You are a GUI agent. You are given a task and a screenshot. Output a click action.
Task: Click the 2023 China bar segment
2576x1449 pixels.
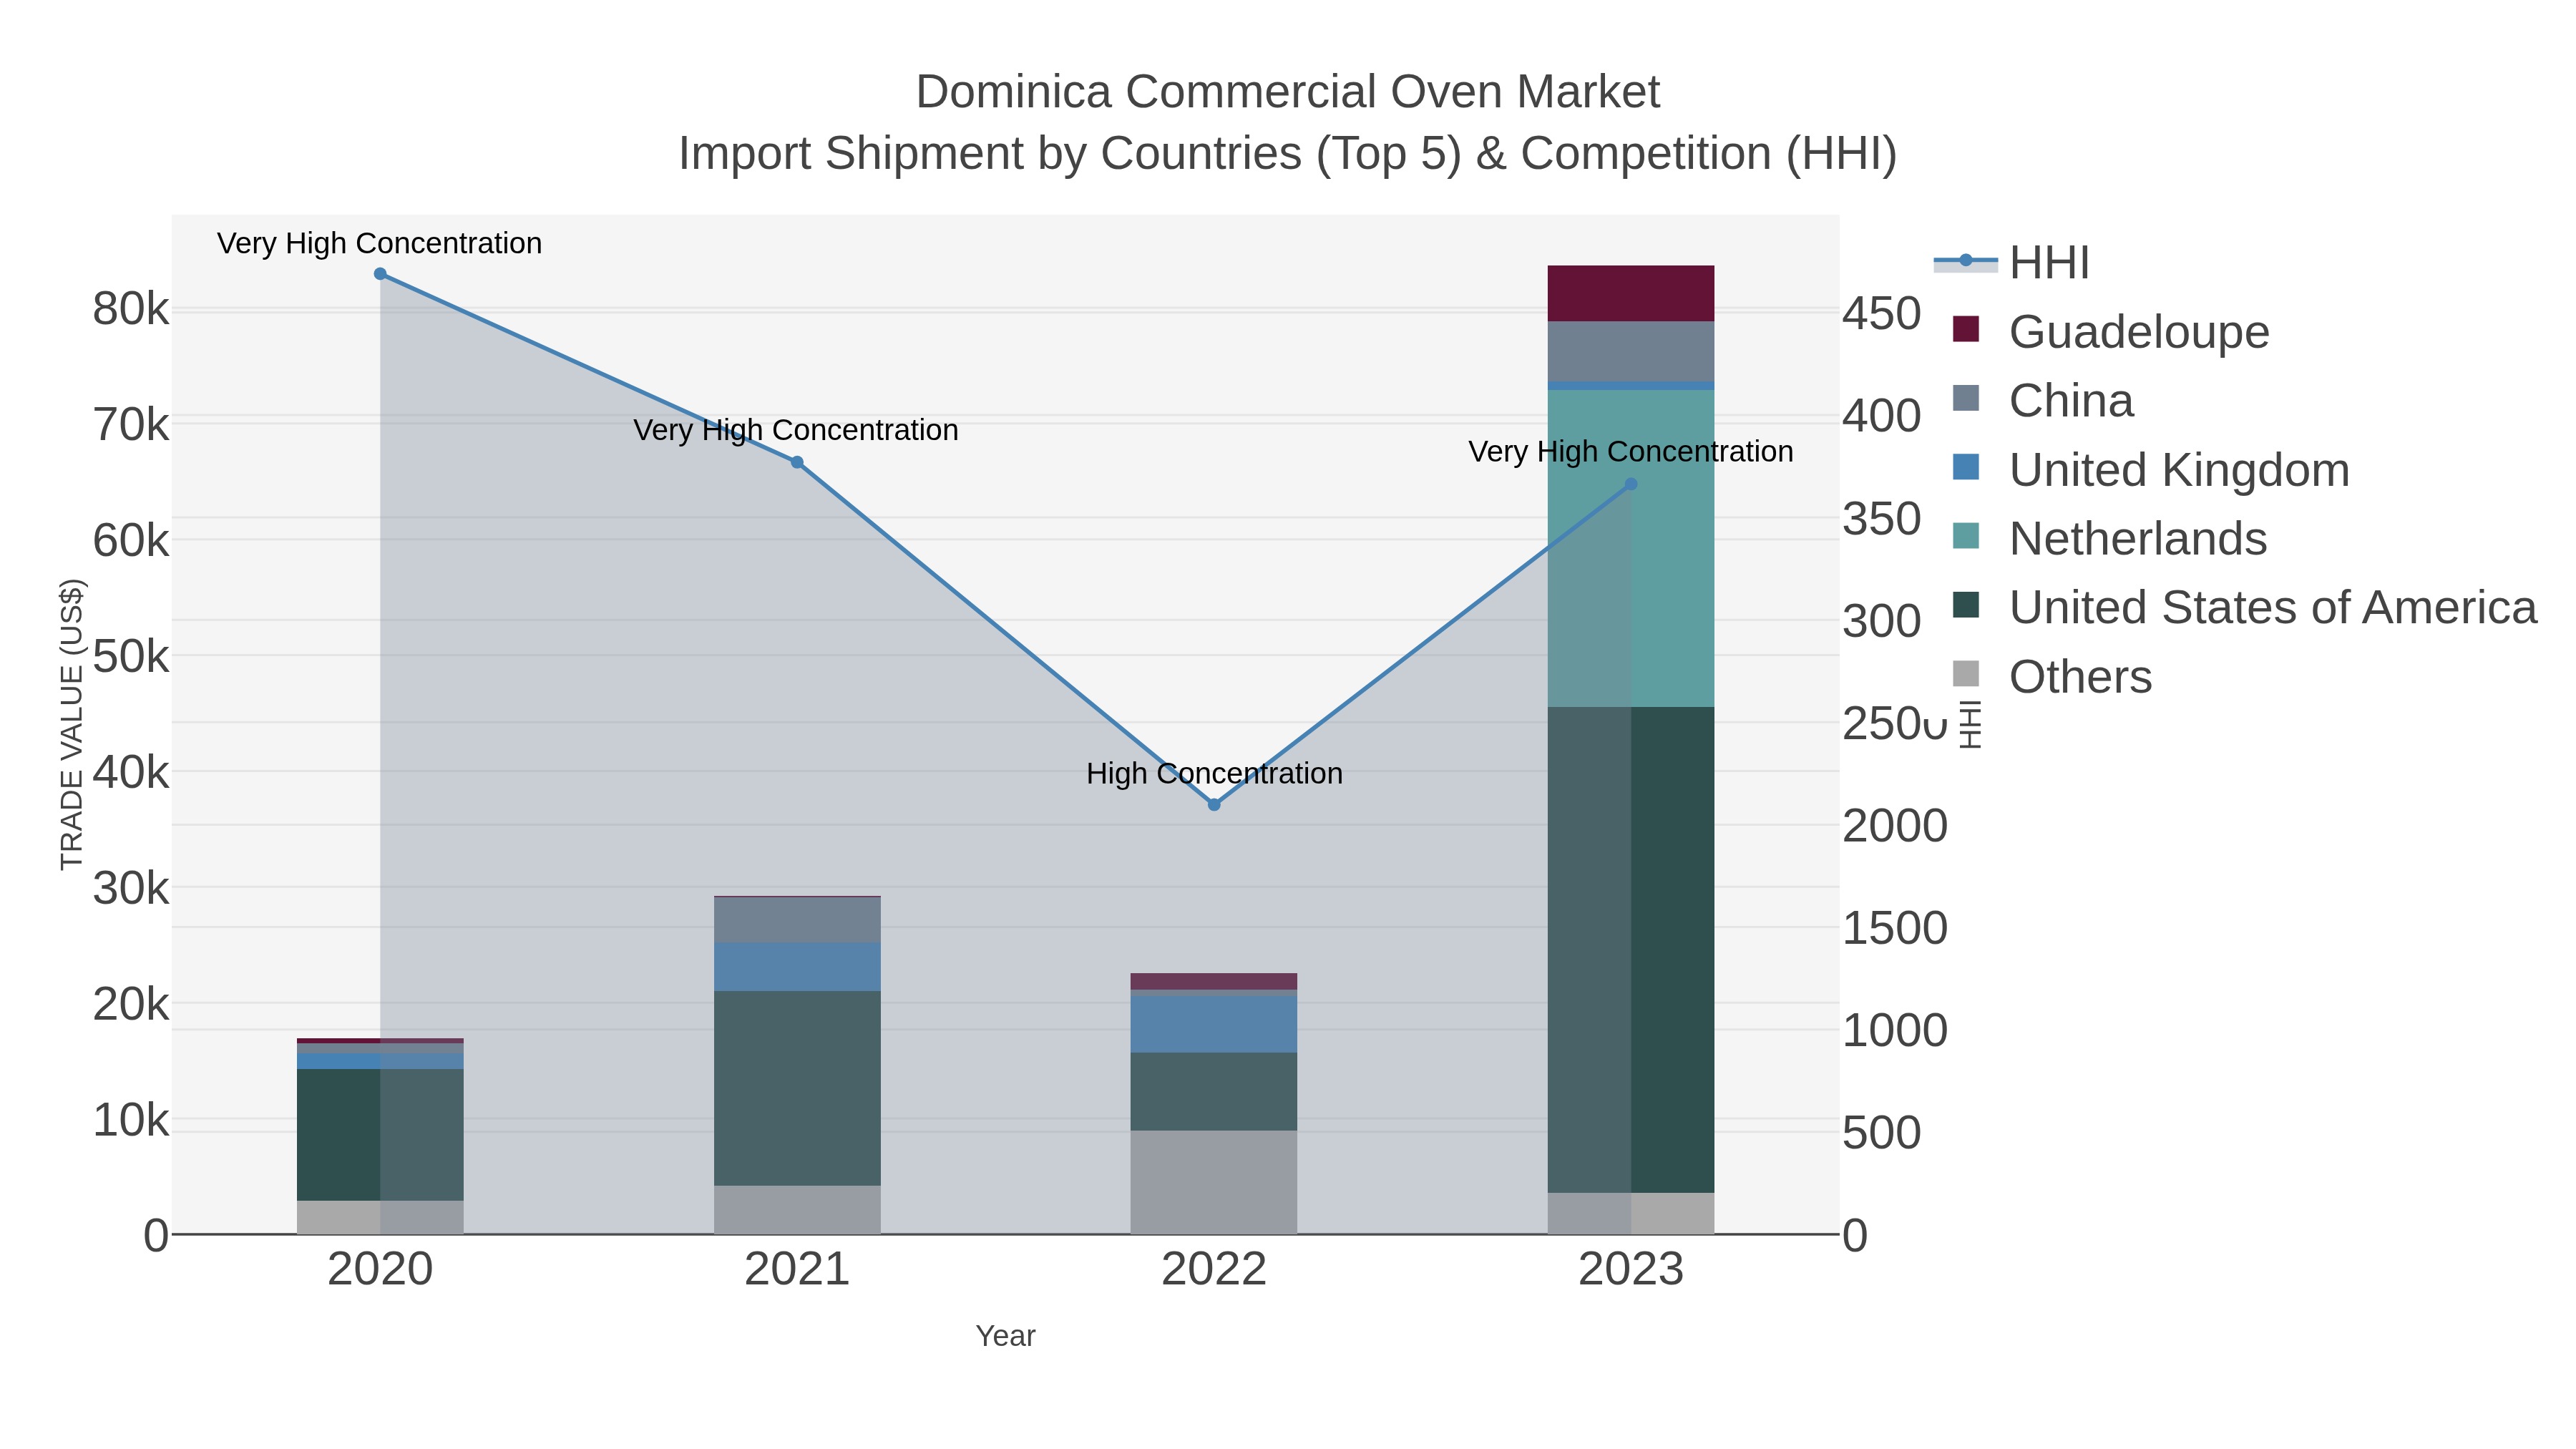pos(1631,352)
